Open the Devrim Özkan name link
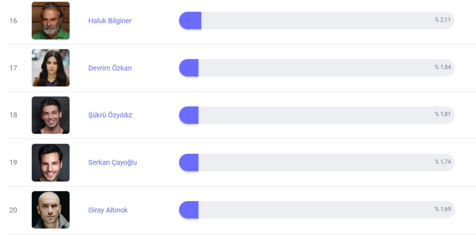Viewport: 476px width, 236px height. [x=110, y=68]
